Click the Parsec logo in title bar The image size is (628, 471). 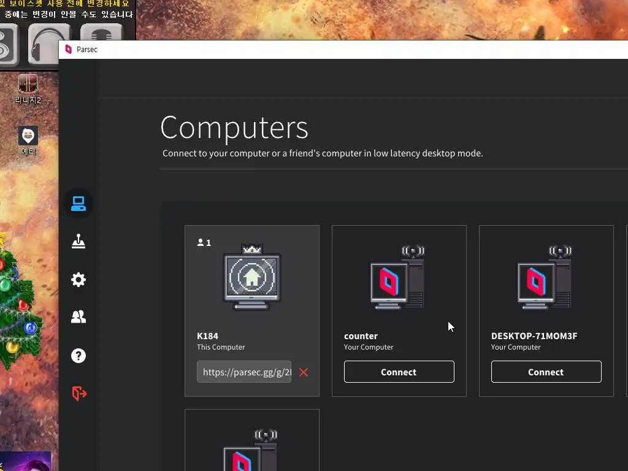pos(69,49)
